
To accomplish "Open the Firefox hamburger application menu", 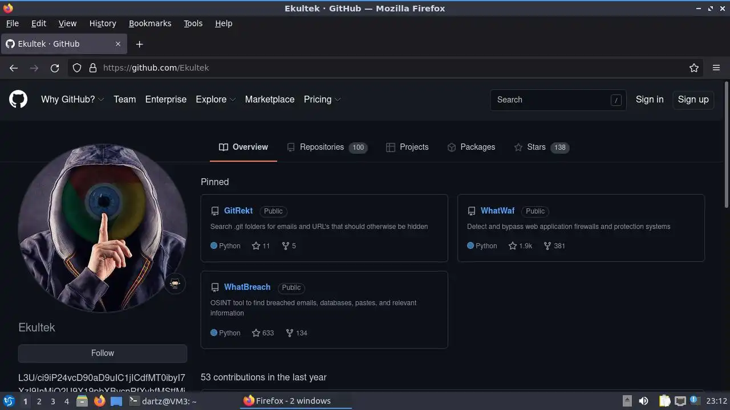I will 716,68.
